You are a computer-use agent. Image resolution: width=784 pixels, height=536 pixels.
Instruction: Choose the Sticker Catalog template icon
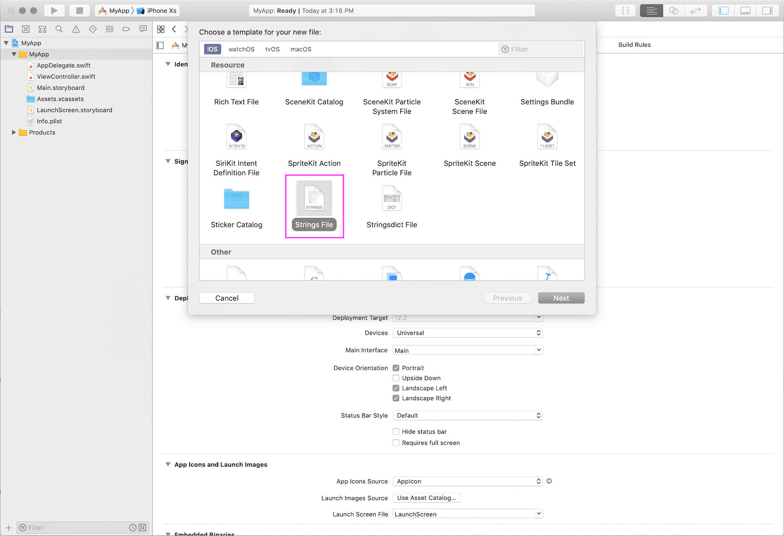pyautogui.click(x=236, y=199)
